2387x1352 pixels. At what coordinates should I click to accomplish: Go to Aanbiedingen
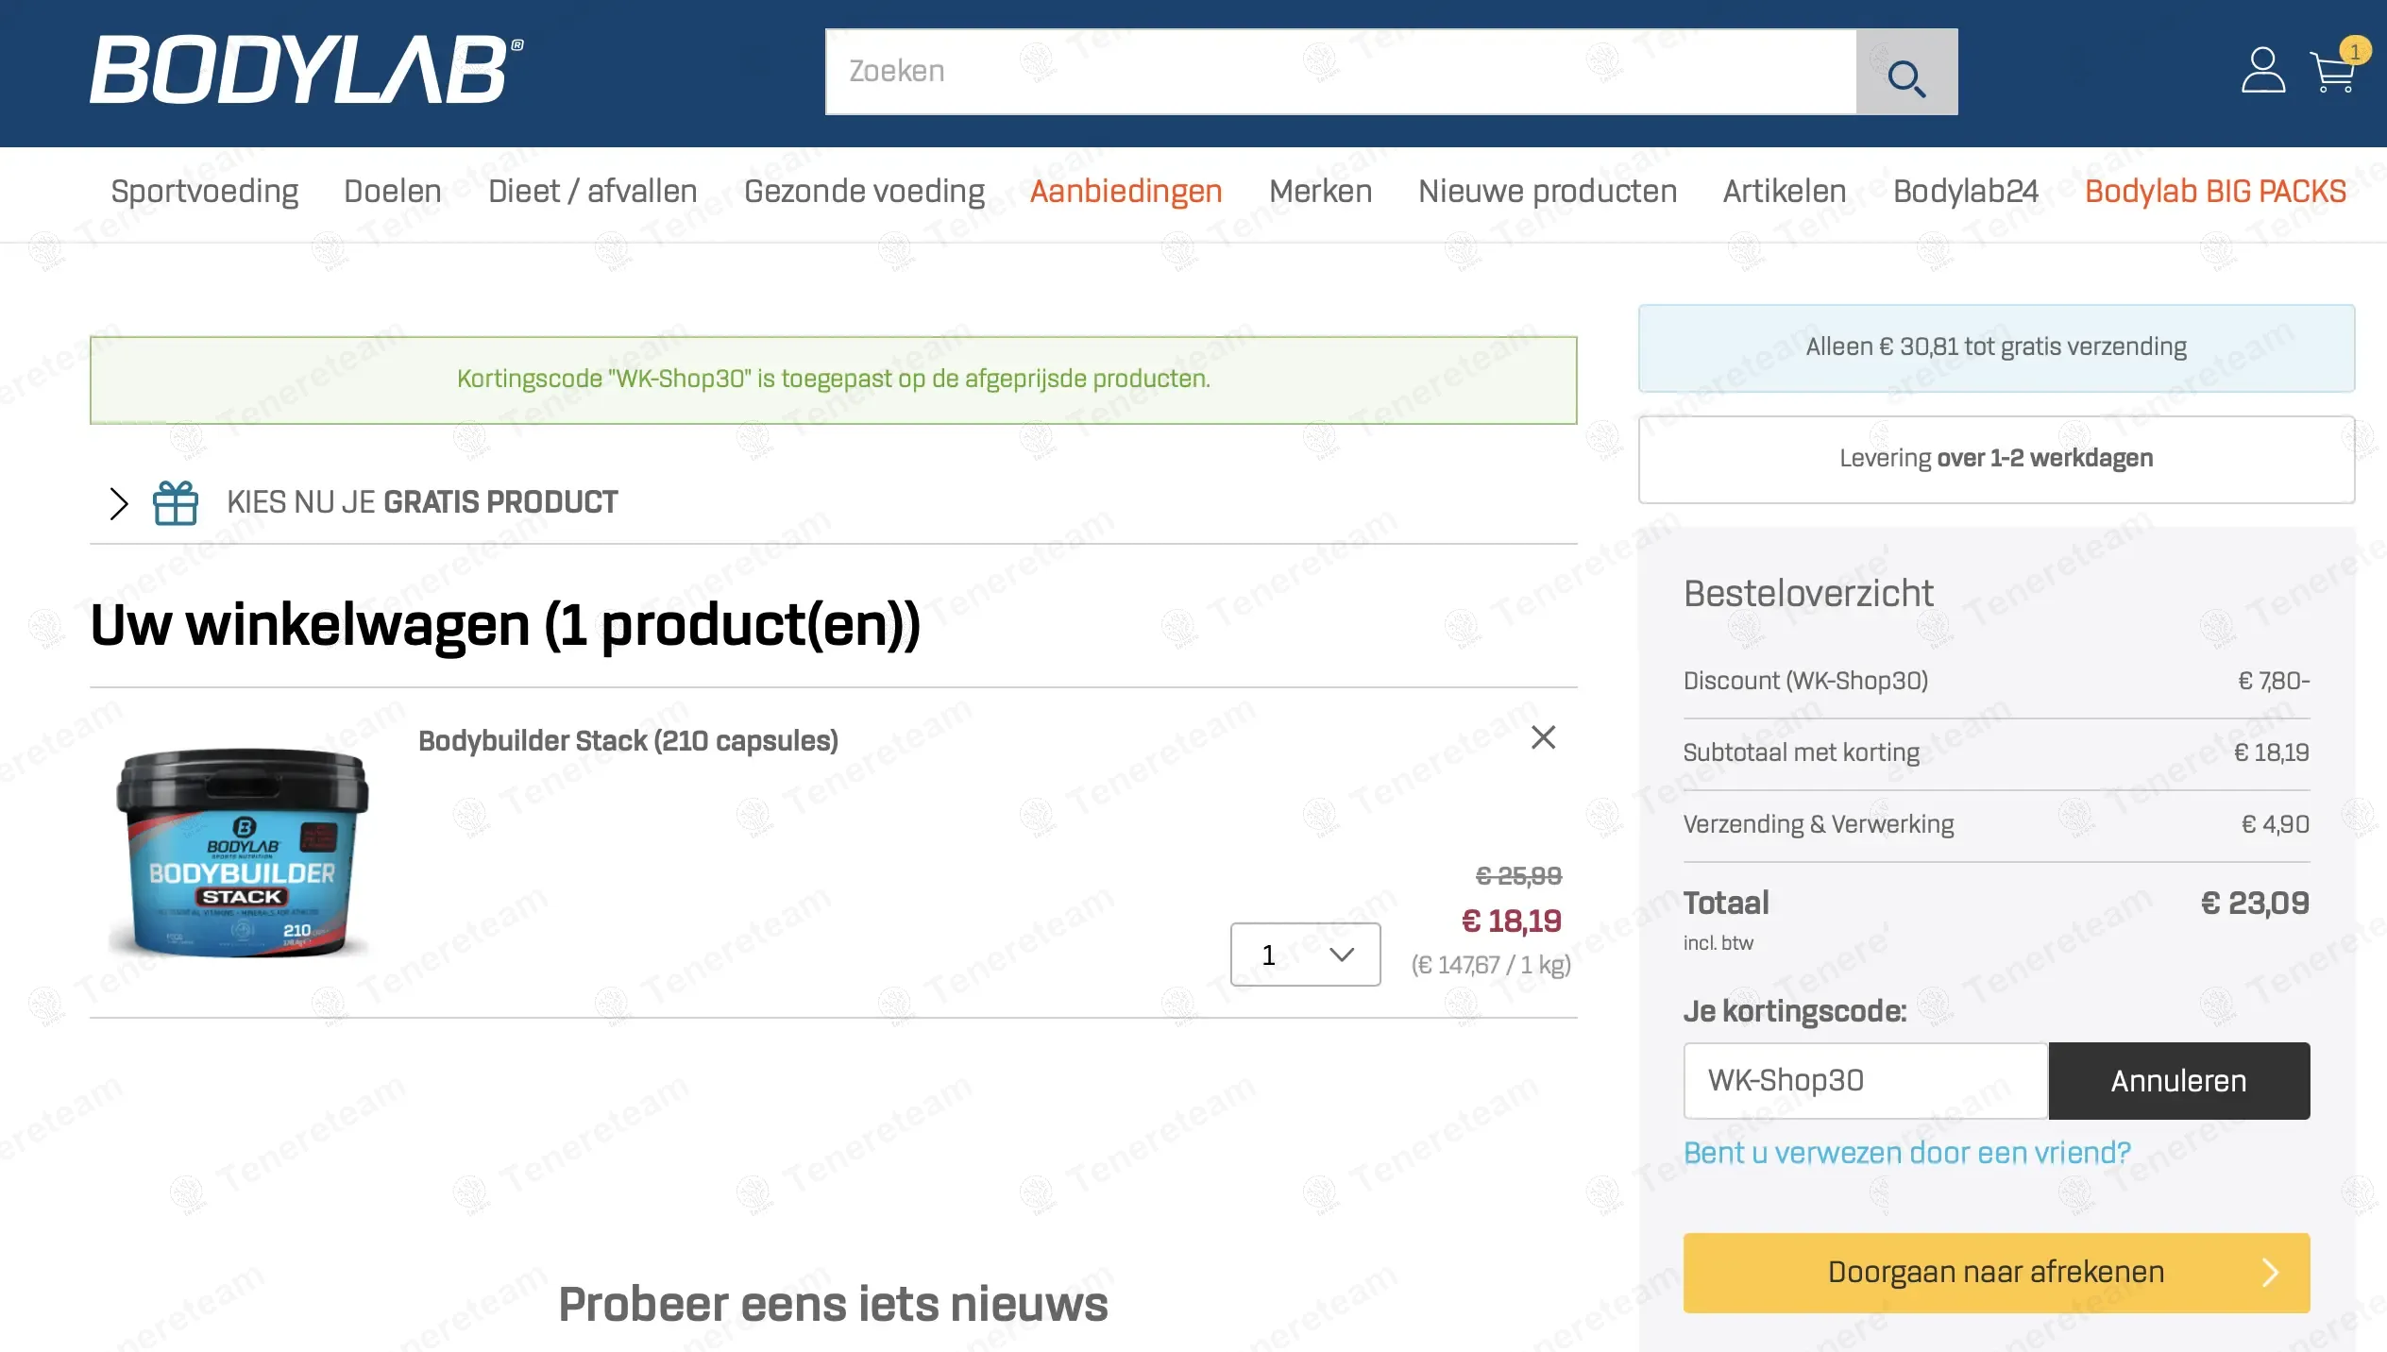pos(1126,192)
